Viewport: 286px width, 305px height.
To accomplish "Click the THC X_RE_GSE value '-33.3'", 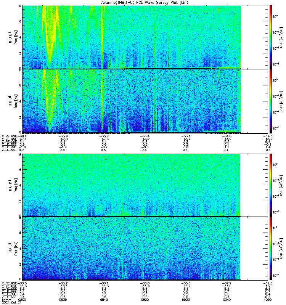I will click(22, 283).
